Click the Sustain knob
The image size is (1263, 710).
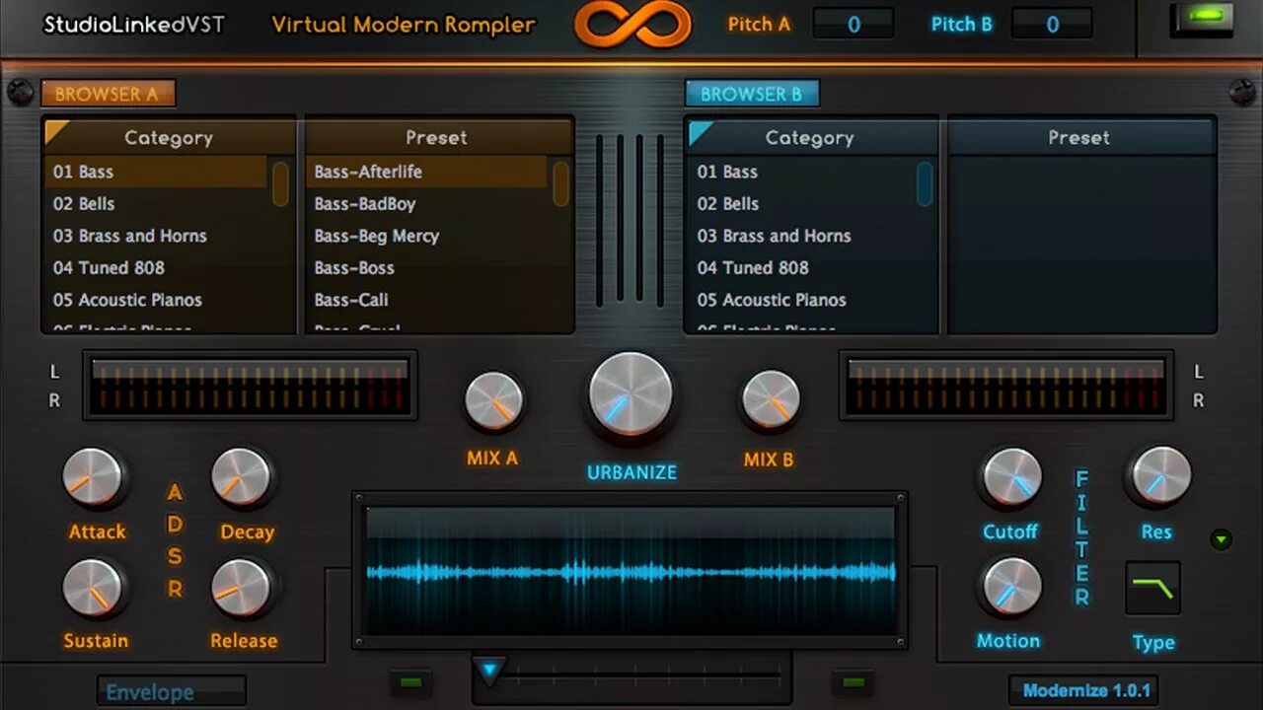92,589
